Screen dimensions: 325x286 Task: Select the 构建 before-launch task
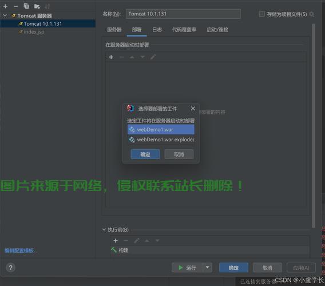(209, 250)
